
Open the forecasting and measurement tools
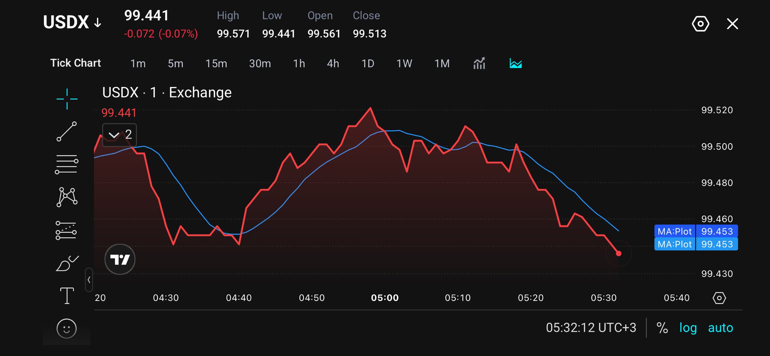(x=66, y=230)
